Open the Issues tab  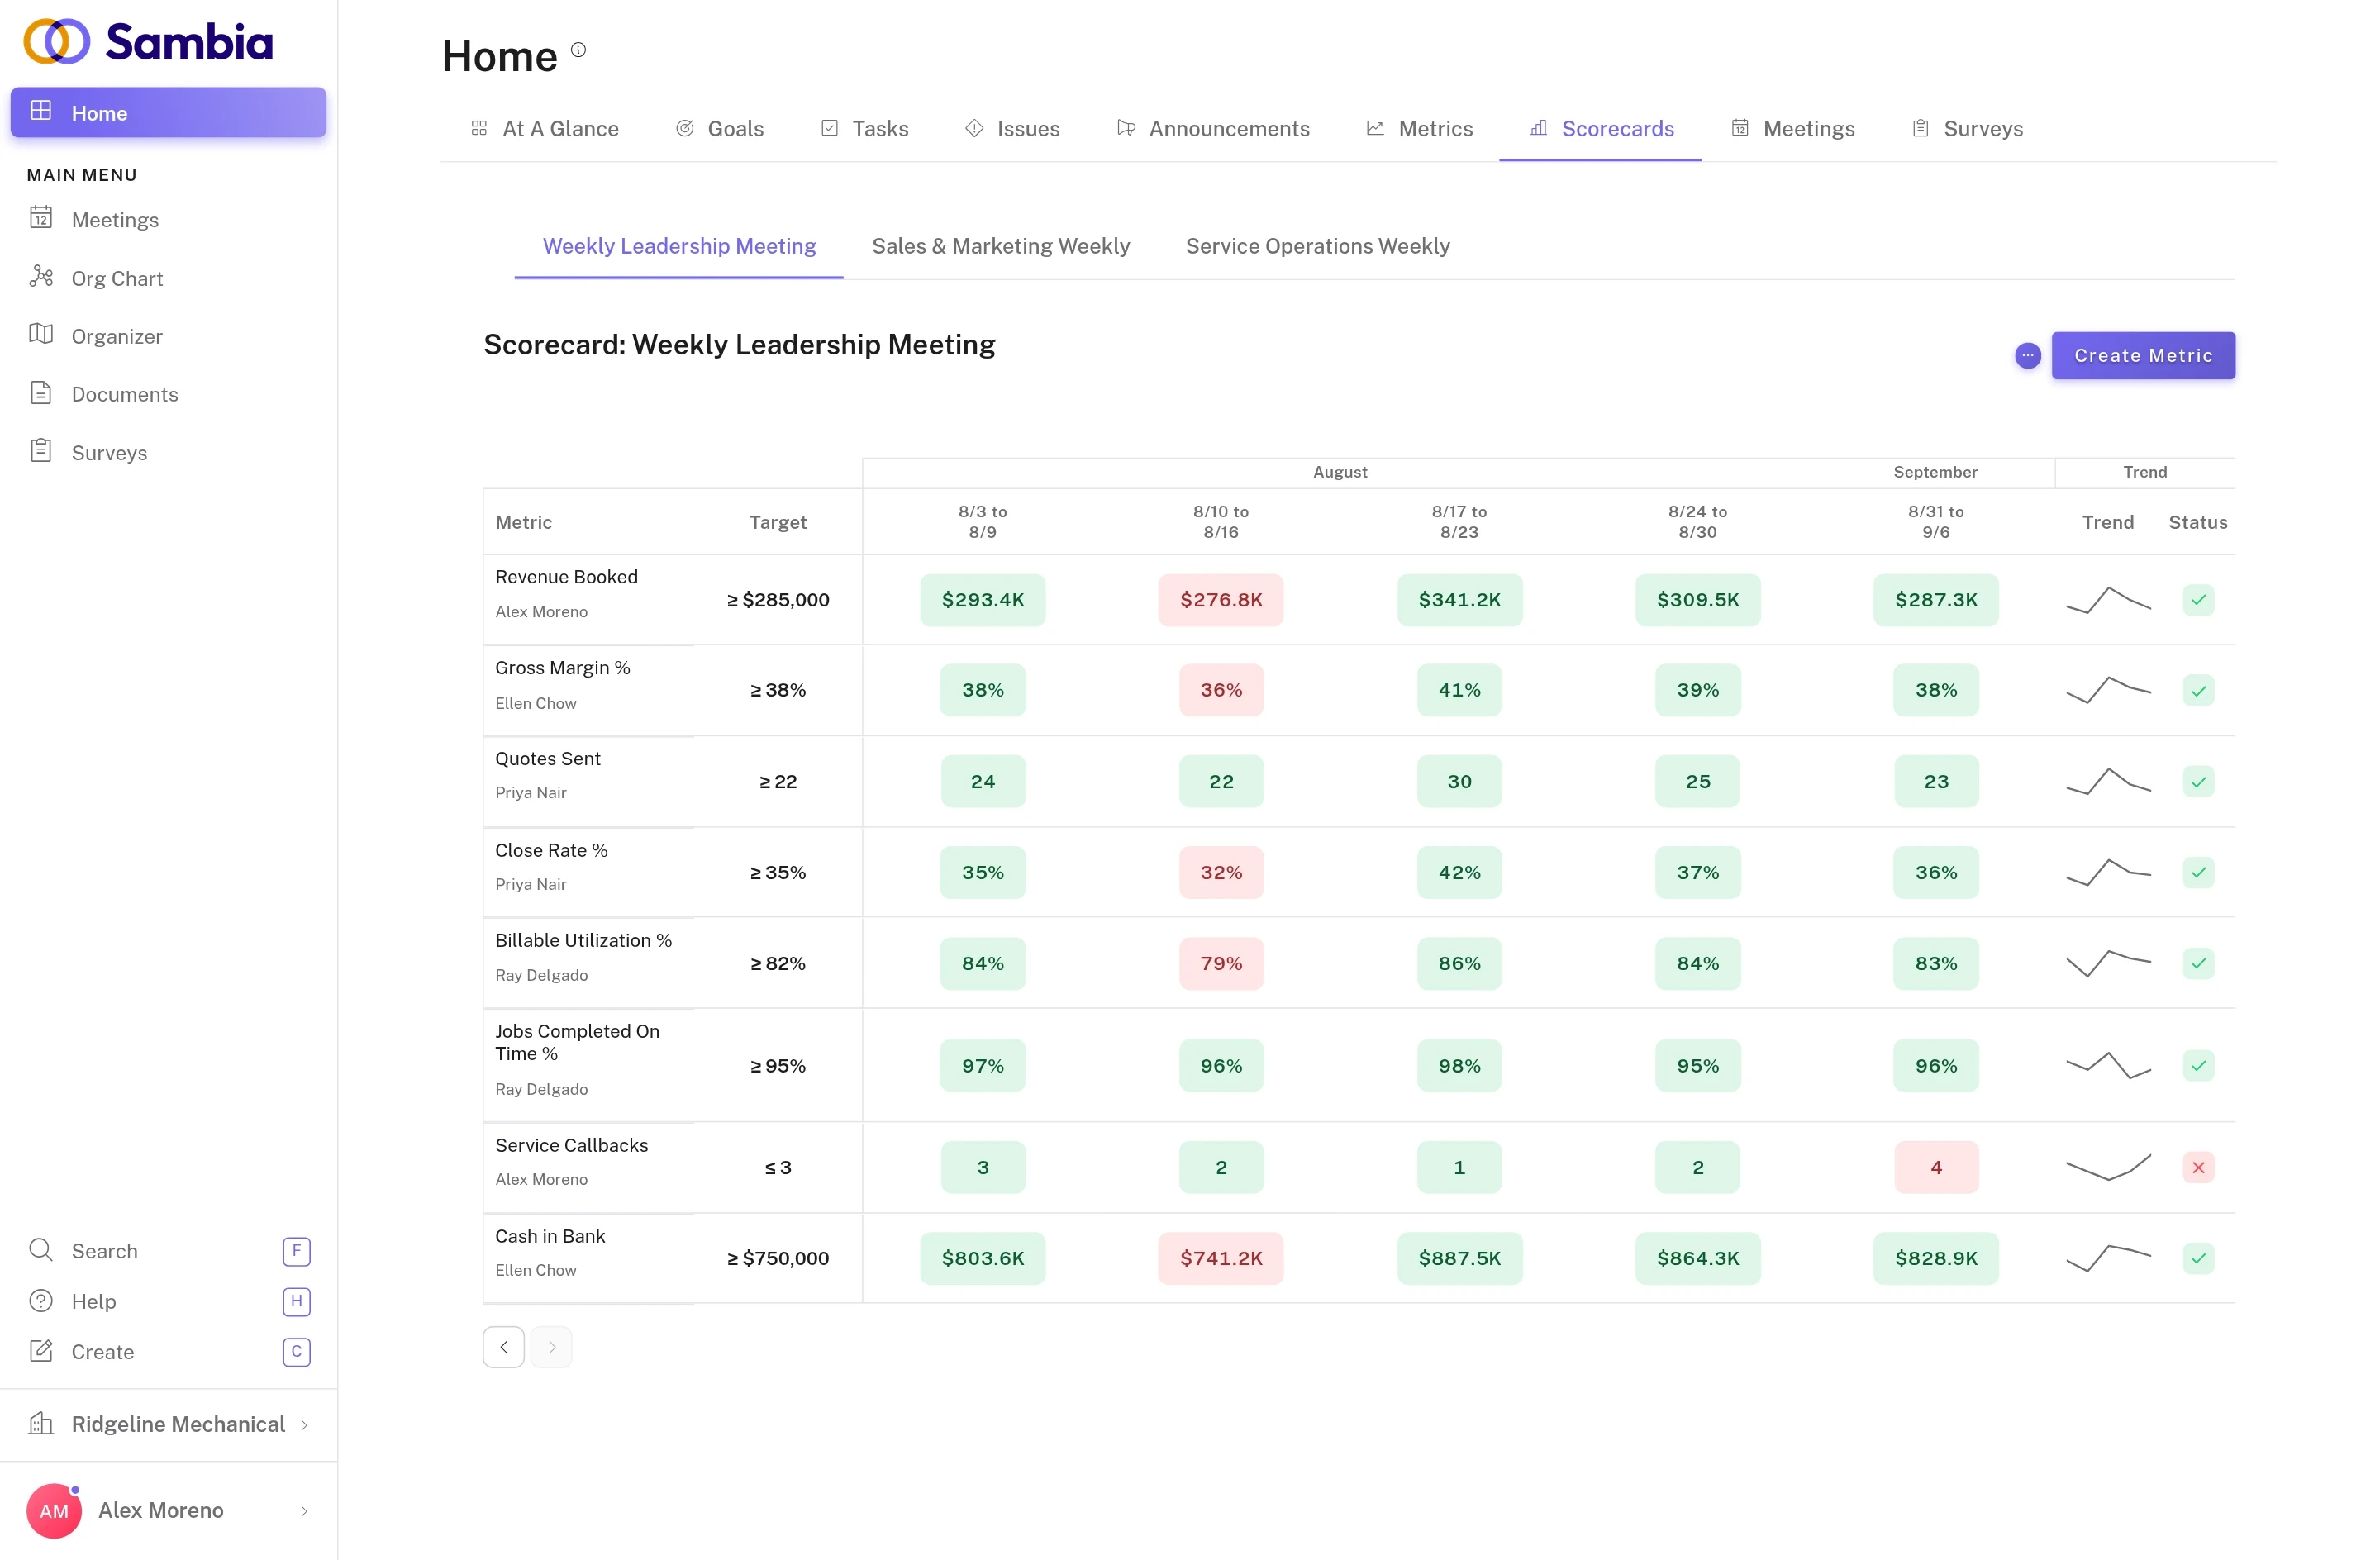click(1012, 129)
